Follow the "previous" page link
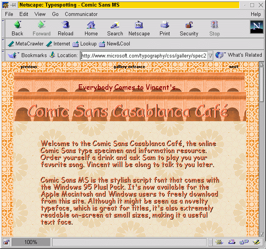 coord(29,67)
